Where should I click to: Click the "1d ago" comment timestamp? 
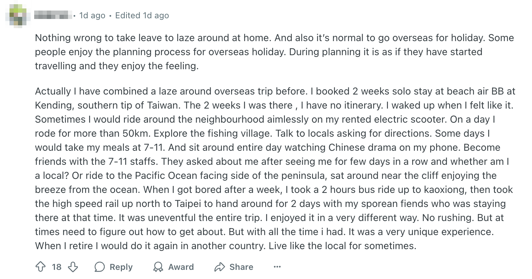(x=92, y=15)
